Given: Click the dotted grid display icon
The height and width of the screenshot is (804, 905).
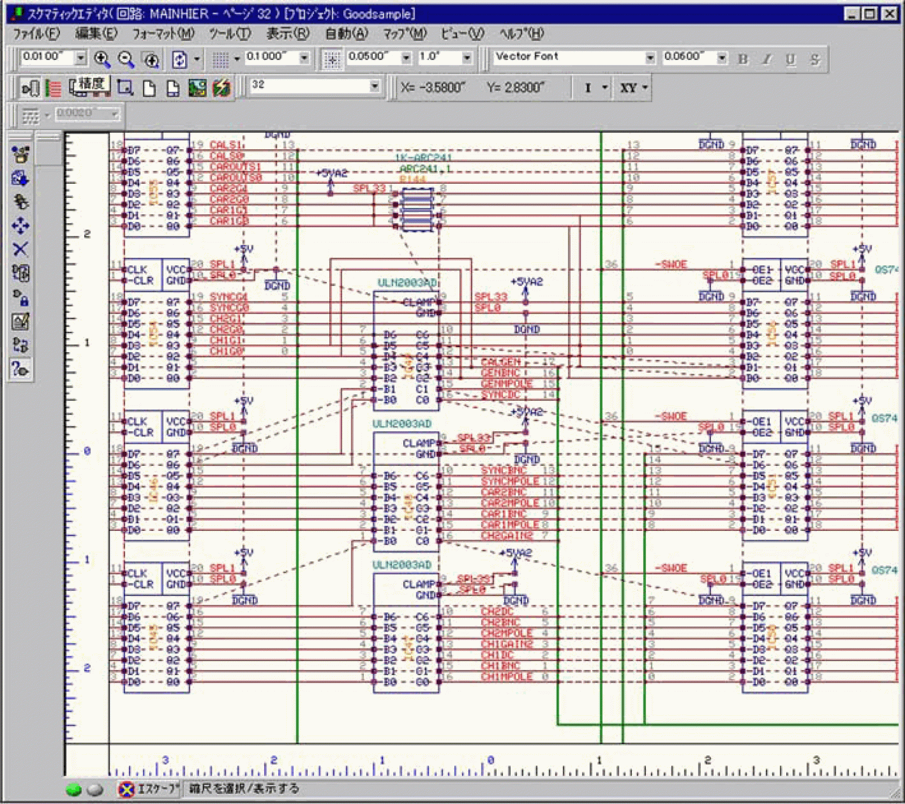Looking at the screenshot, I should (x=220, y=59).
